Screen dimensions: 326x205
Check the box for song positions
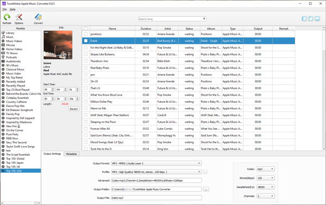pos(86,34)
